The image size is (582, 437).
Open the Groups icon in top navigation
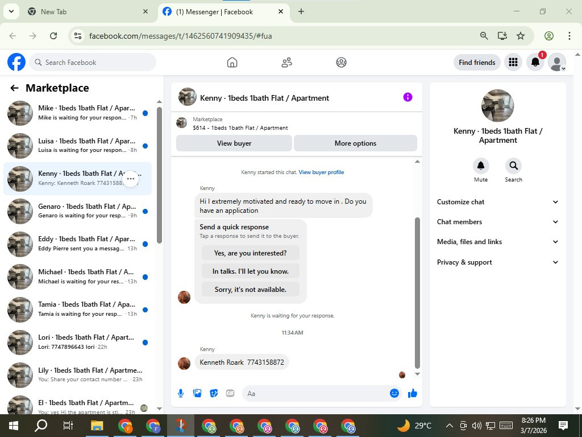[x=341, y=62]
